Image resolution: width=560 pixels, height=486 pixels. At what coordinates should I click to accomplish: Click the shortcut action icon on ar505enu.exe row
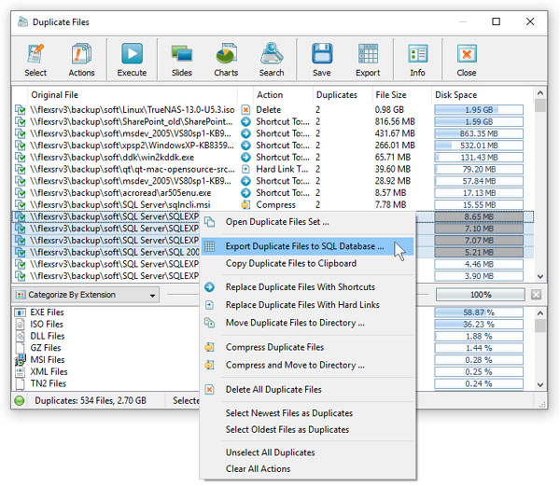[245, 193]
